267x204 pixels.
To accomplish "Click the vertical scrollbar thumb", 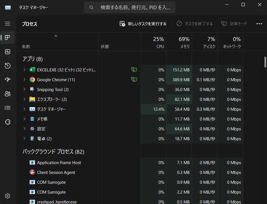I will [265, 62].
